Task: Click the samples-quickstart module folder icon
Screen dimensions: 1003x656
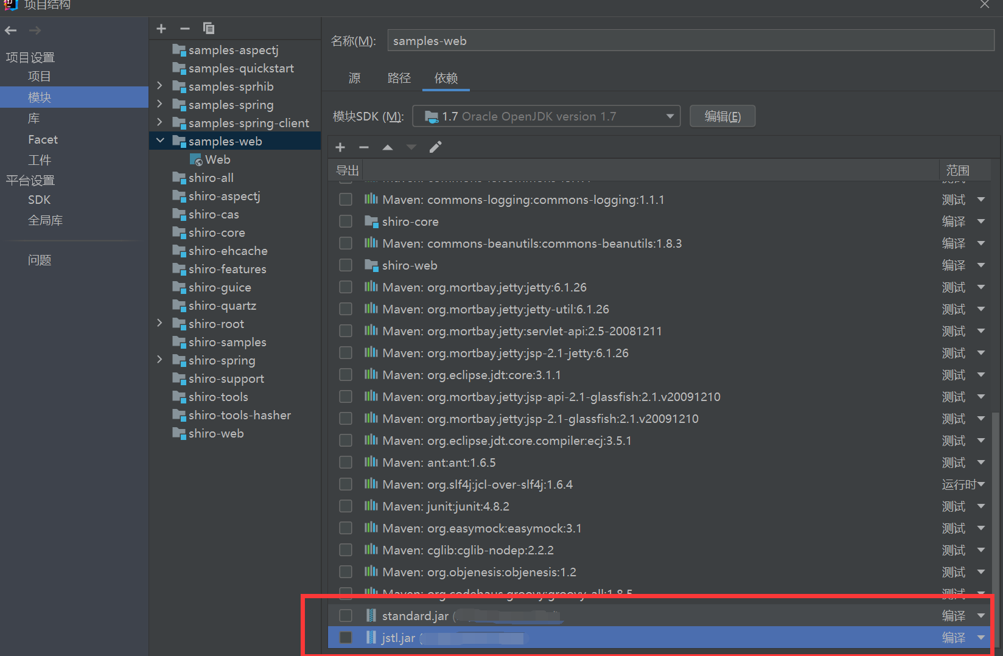Action: [179, 68]
